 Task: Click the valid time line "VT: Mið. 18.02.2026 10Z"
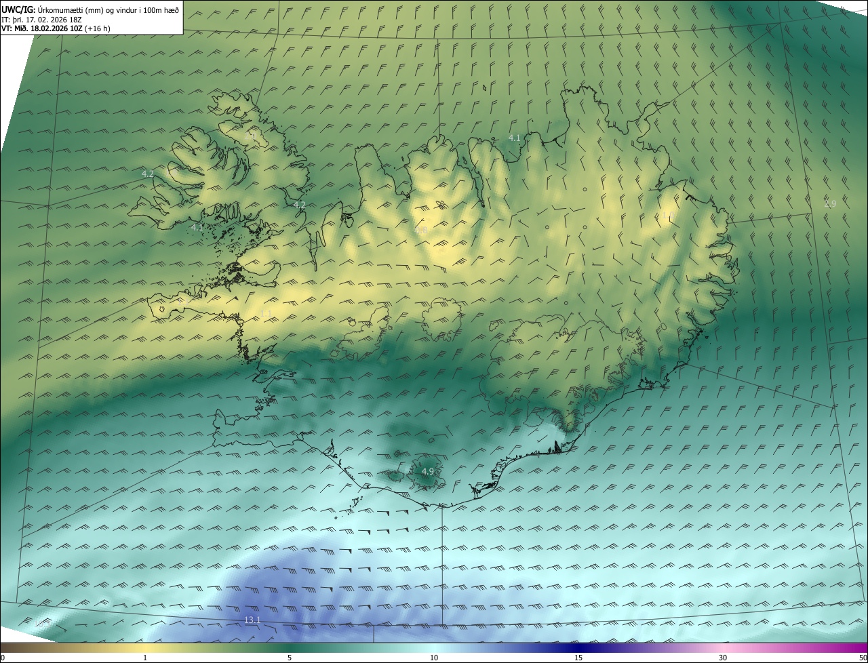[42, 28]
